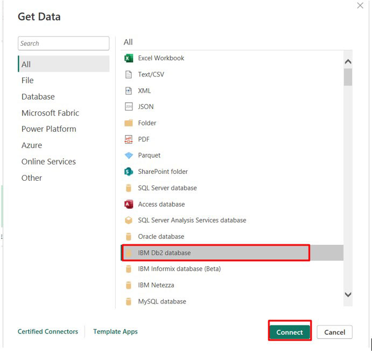
Task: Select the SharePoint folder label
Action: coord(163,172)
